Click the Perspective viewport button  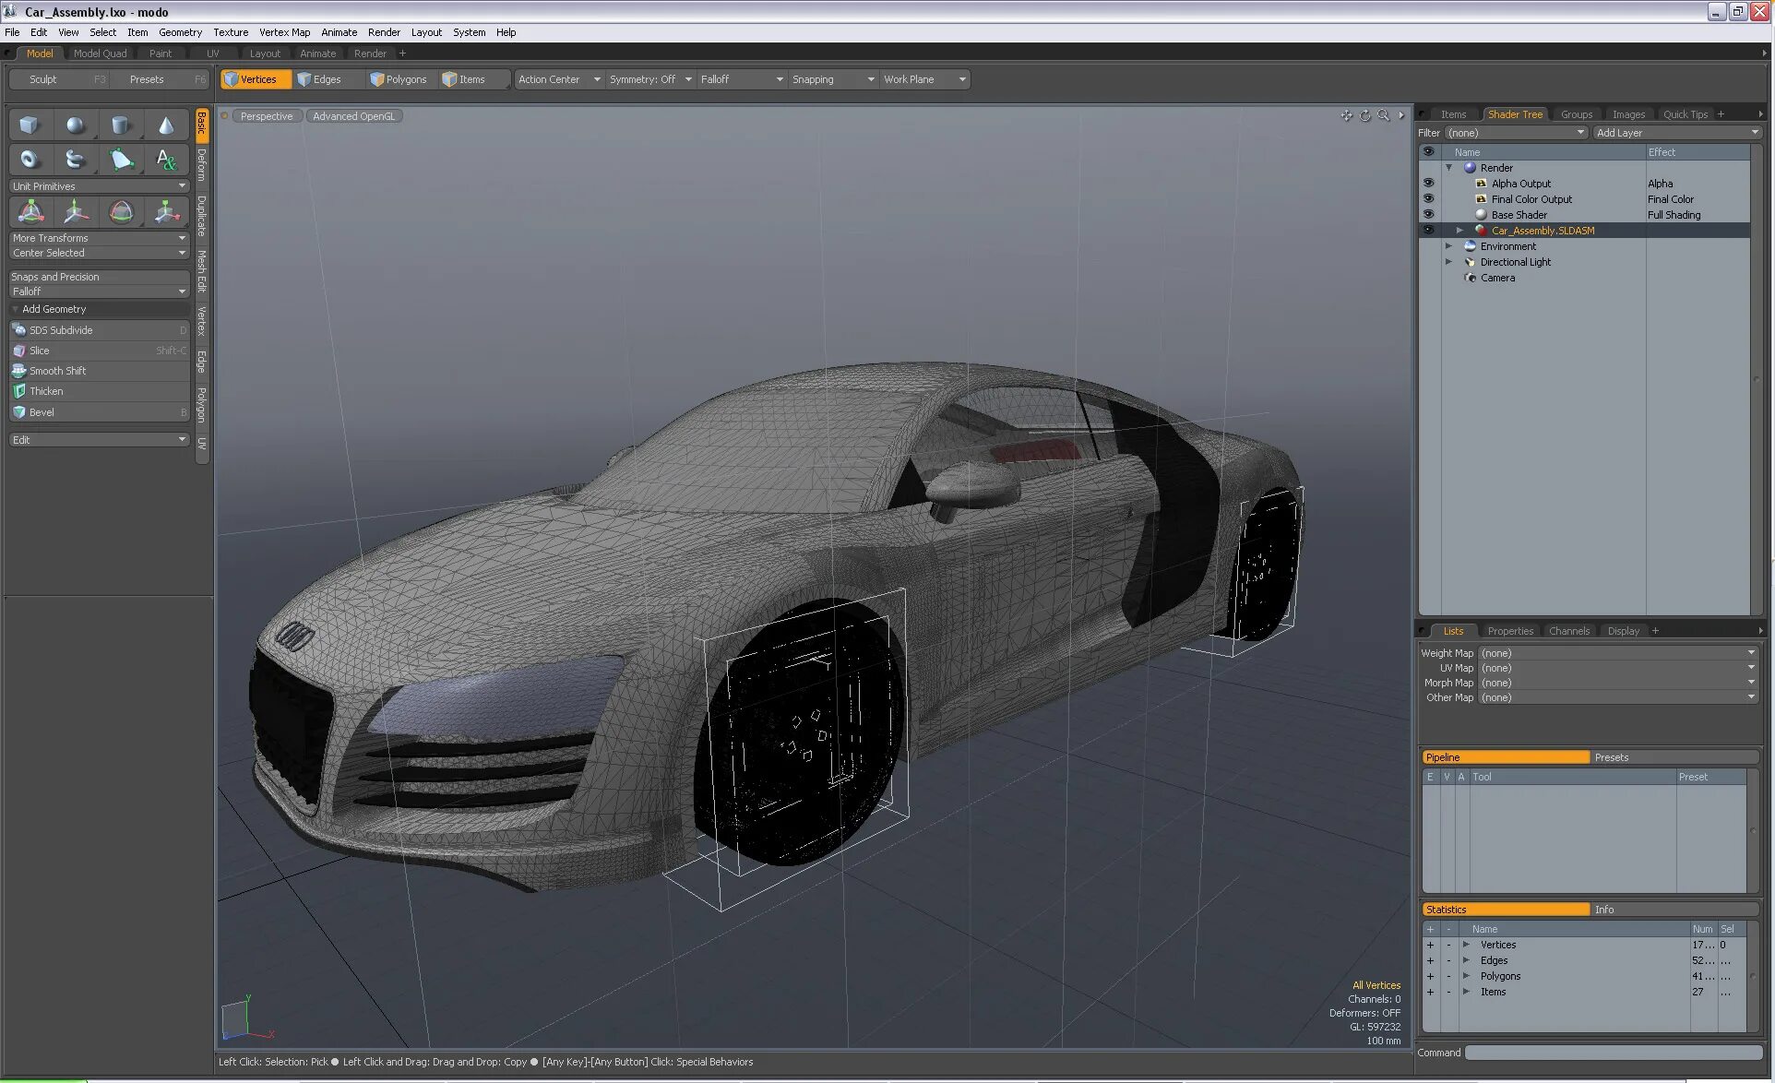pyautogui.click(x=267, y=116)
